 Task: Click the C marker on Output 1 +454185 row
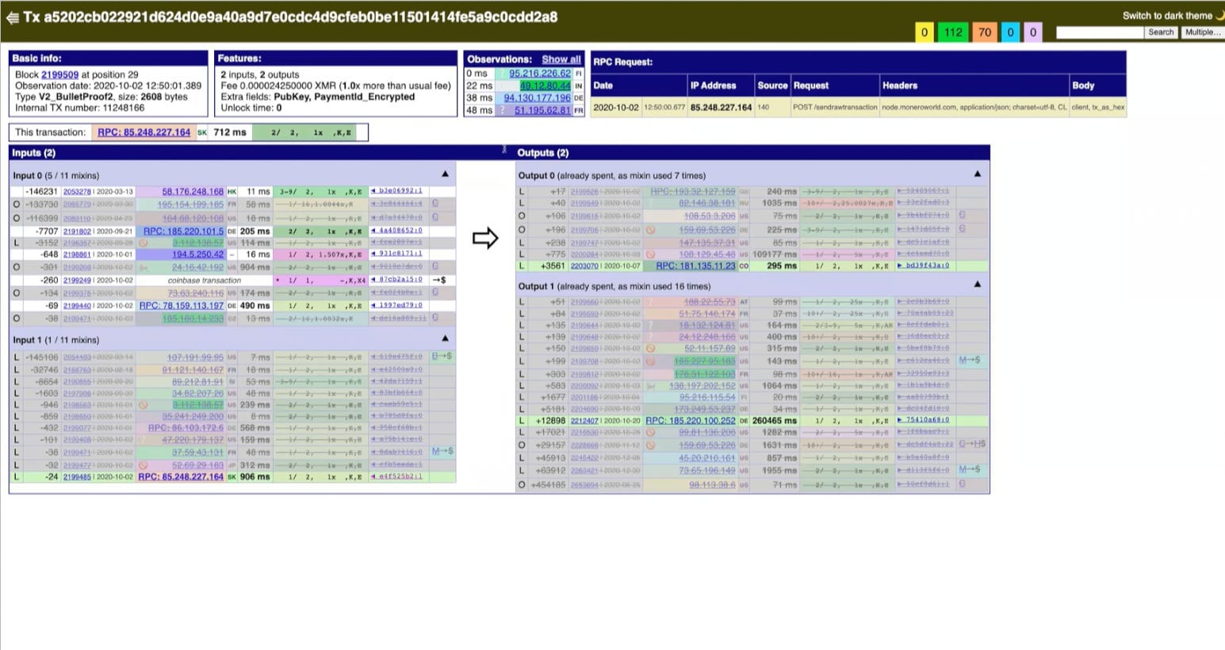(x=963, y=484)
